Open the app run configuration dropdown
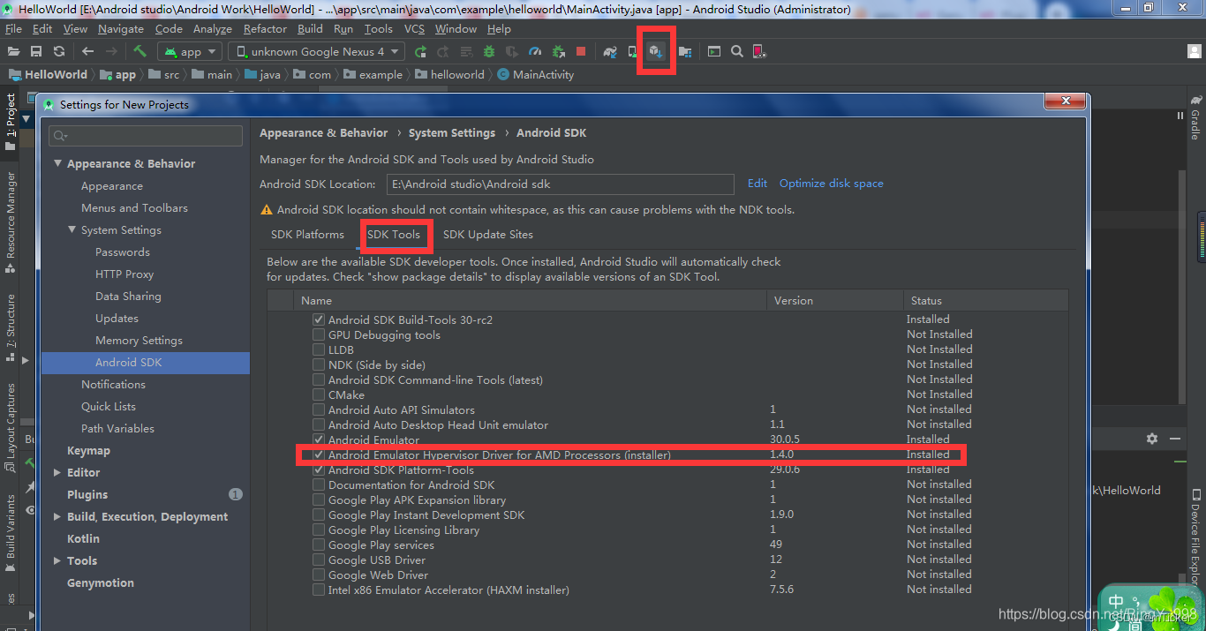This screenshot has width=1206, height=631. (189, 52)
